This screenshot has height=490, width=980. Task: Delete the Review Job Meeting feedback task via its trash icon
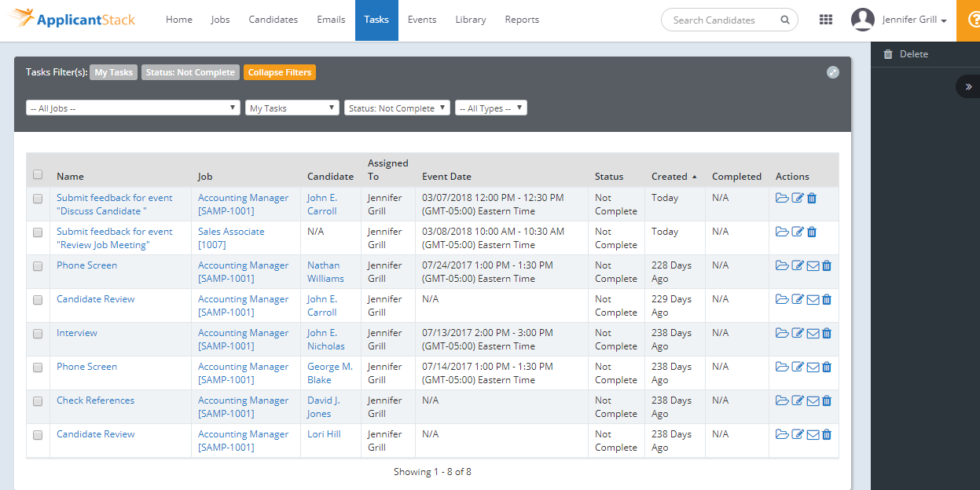(x=812, y=232)
